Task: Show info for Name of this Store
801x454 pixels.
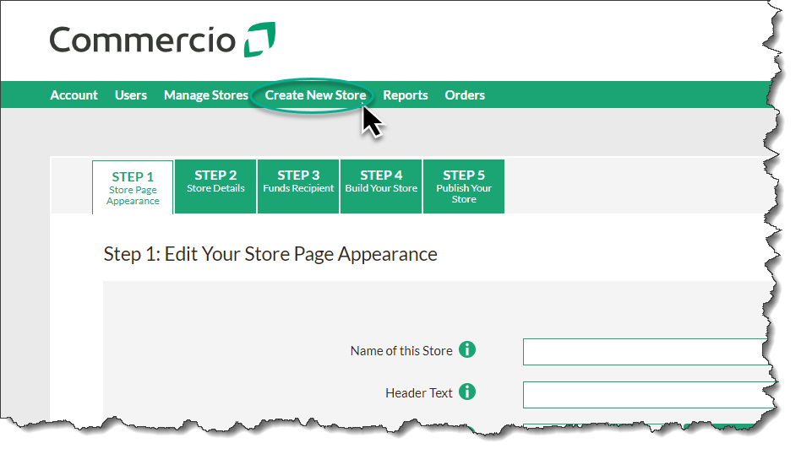Action: [467, 350]
